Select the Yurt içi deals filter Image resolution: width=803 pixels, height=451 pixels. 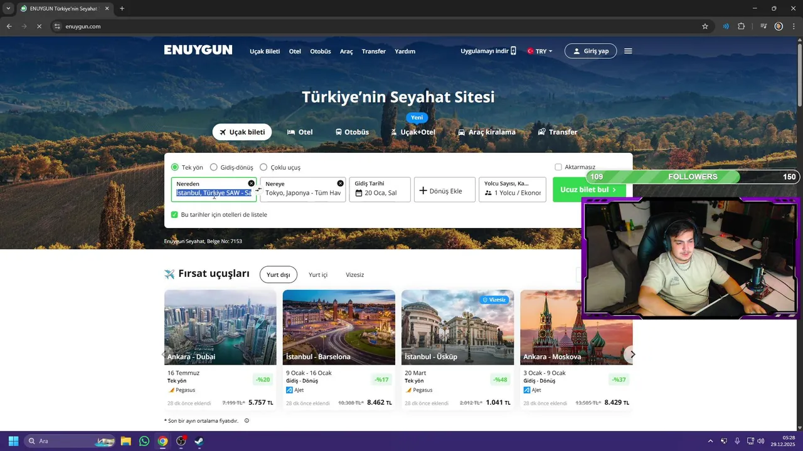click(318, 274)
